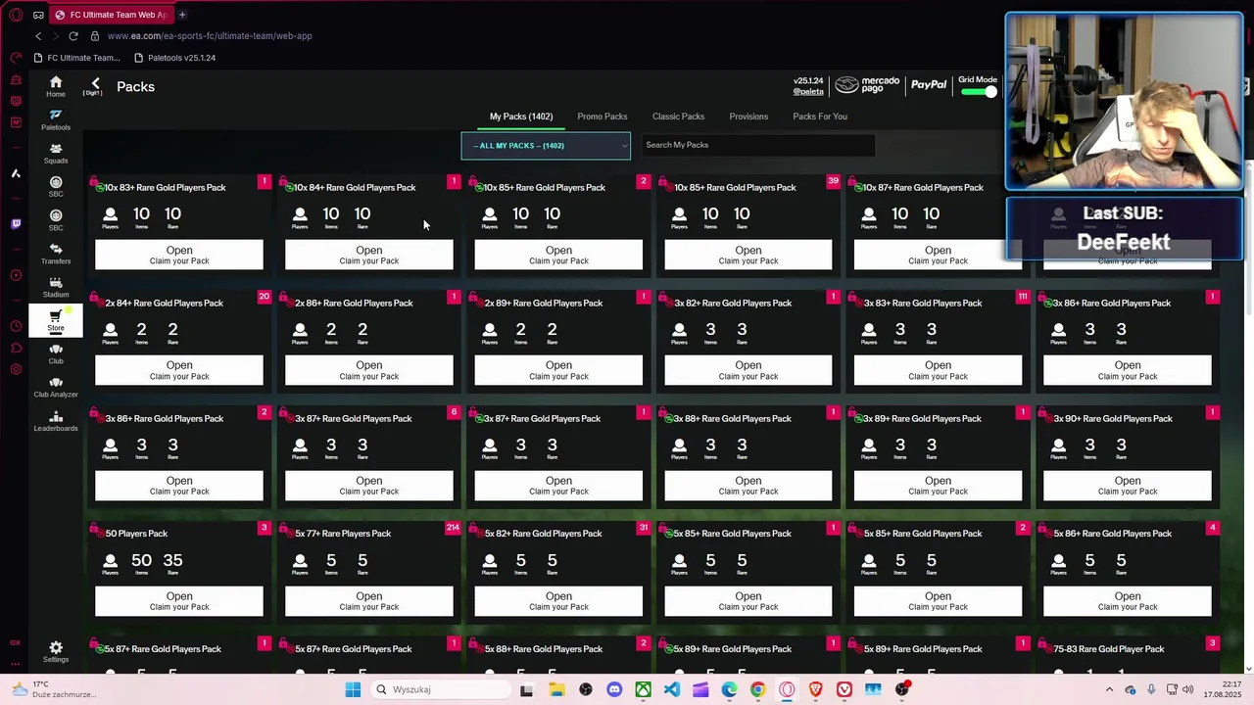The width and height of the screenshot is (1254, 705).
Task: Open the 2x 84+ Rare Gold pack
Action: (x=179, y=370)
